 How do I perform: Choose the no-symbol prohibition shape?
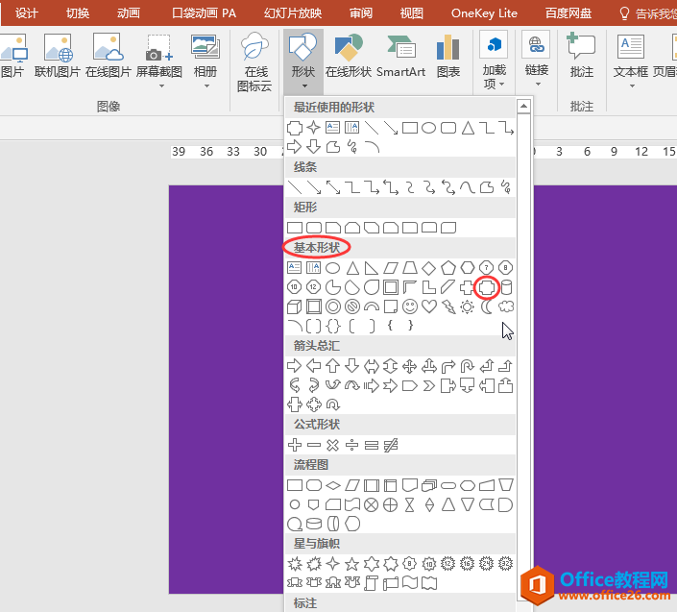click(x=352, y=306)
